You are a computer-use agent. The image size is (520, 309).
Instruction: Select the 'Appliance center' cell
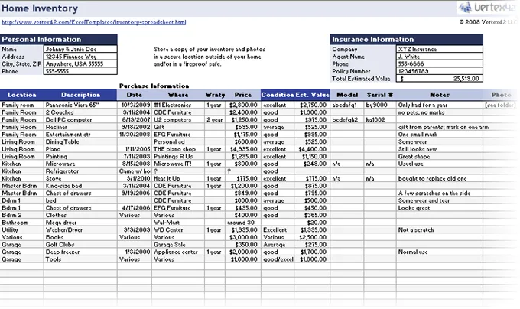[x=178, y=252]
